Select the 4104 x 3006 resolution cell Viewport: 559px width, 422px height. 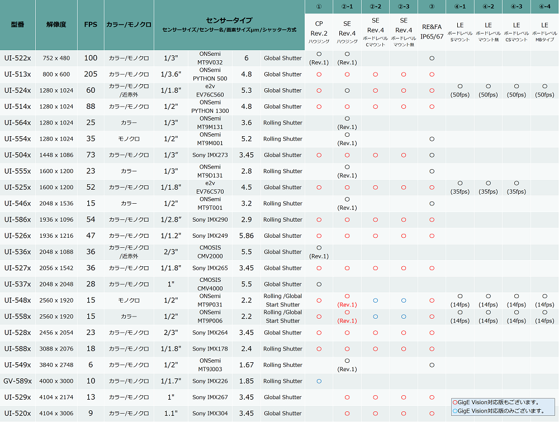point(56,413)
